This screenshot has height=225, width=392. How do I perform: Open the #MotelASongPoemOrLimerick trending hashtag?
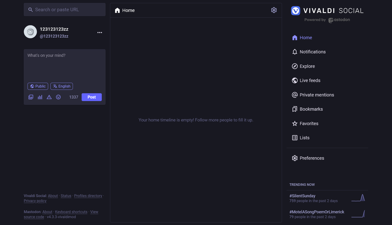[317, 212]
